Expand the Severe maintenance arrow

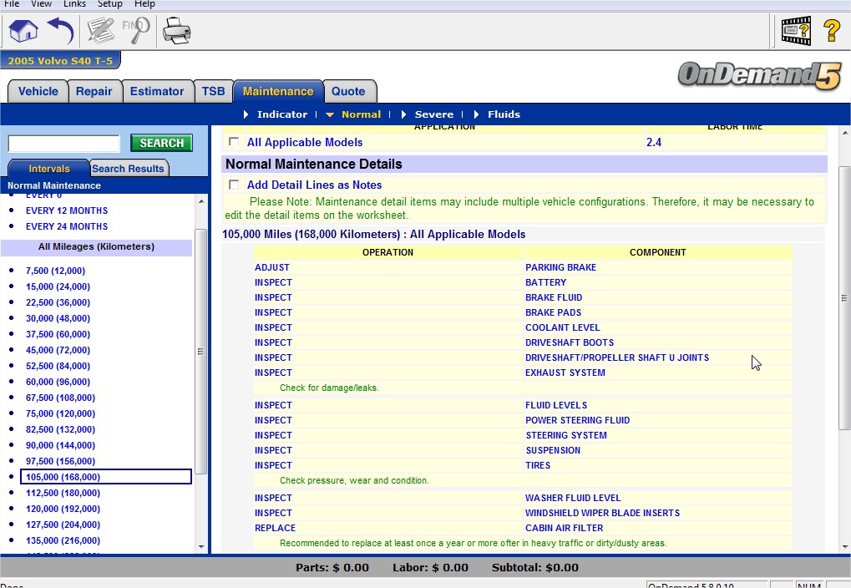click(403, 114)
